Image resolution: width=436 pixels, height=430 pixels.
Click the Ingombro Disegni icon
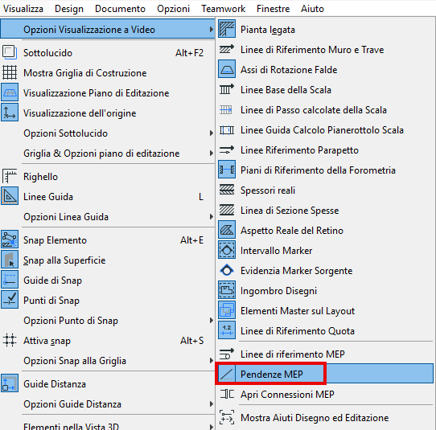pos(227,290)
